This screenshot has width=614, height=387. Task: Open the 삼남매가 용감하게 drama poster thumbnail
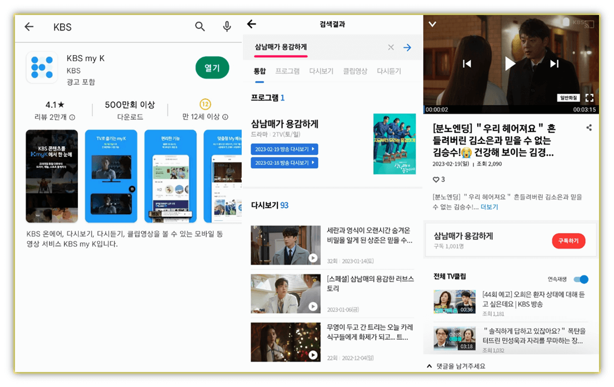pyautogui.click(x=395, y=145)
